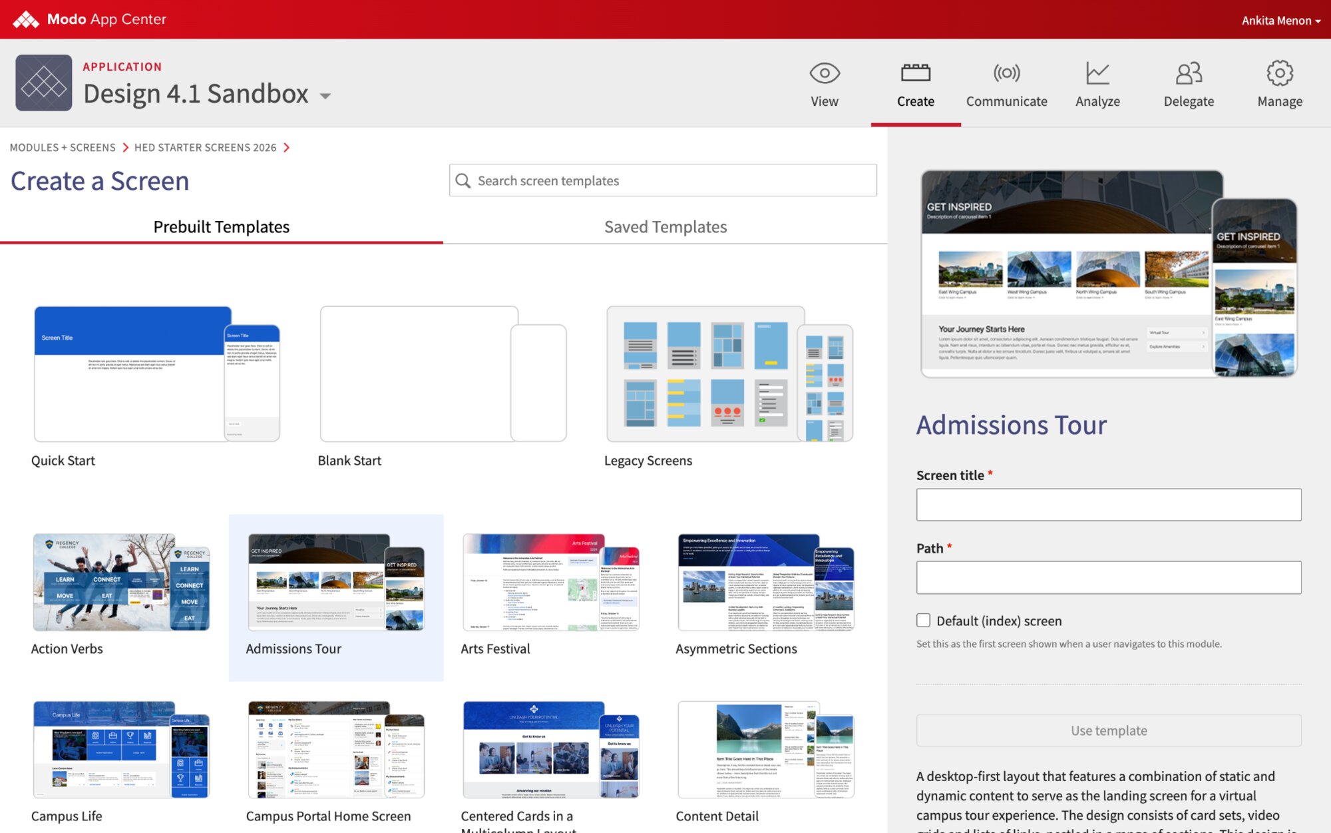Choose the Arts Festival template thumbnail
Screen dimensions: 1331x833
pyautogui.click(x=551, y=582)
